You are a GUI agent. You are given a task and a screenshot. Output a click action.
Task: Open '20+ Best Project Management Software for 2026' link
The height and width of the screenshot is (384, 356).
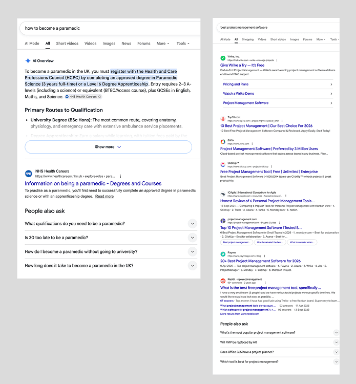point(260,261)
